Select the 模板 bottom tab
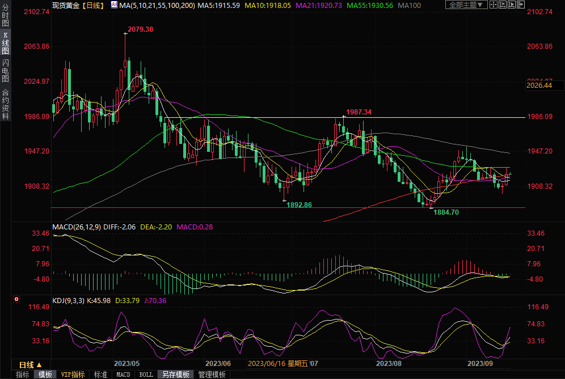565x379 pixels. pyautogui.click(x=45, y=374)
